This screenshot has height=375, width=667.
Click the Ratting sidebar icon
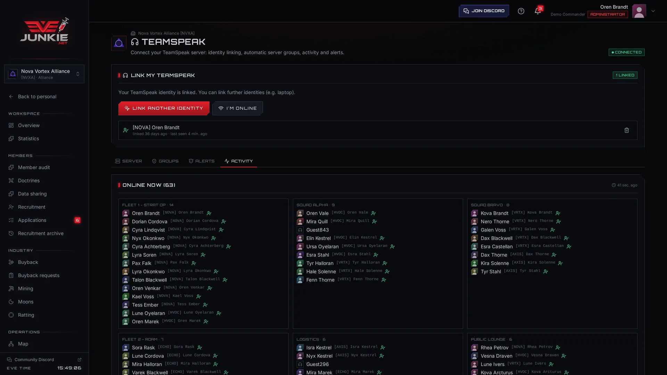pyautogui.click(x=11, y=315)
